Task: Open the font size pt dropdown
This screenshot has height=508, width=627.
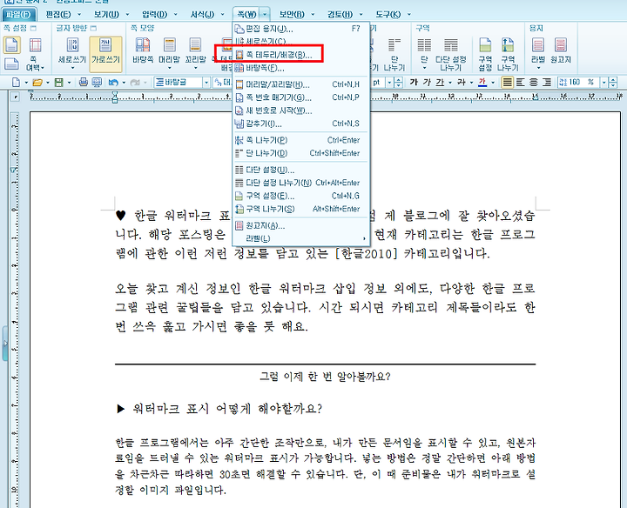Action: click(x=390, y=83)
